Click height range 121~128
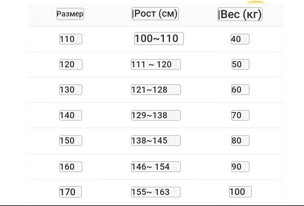The image size is (304, 206). click(x=156, y=90)
